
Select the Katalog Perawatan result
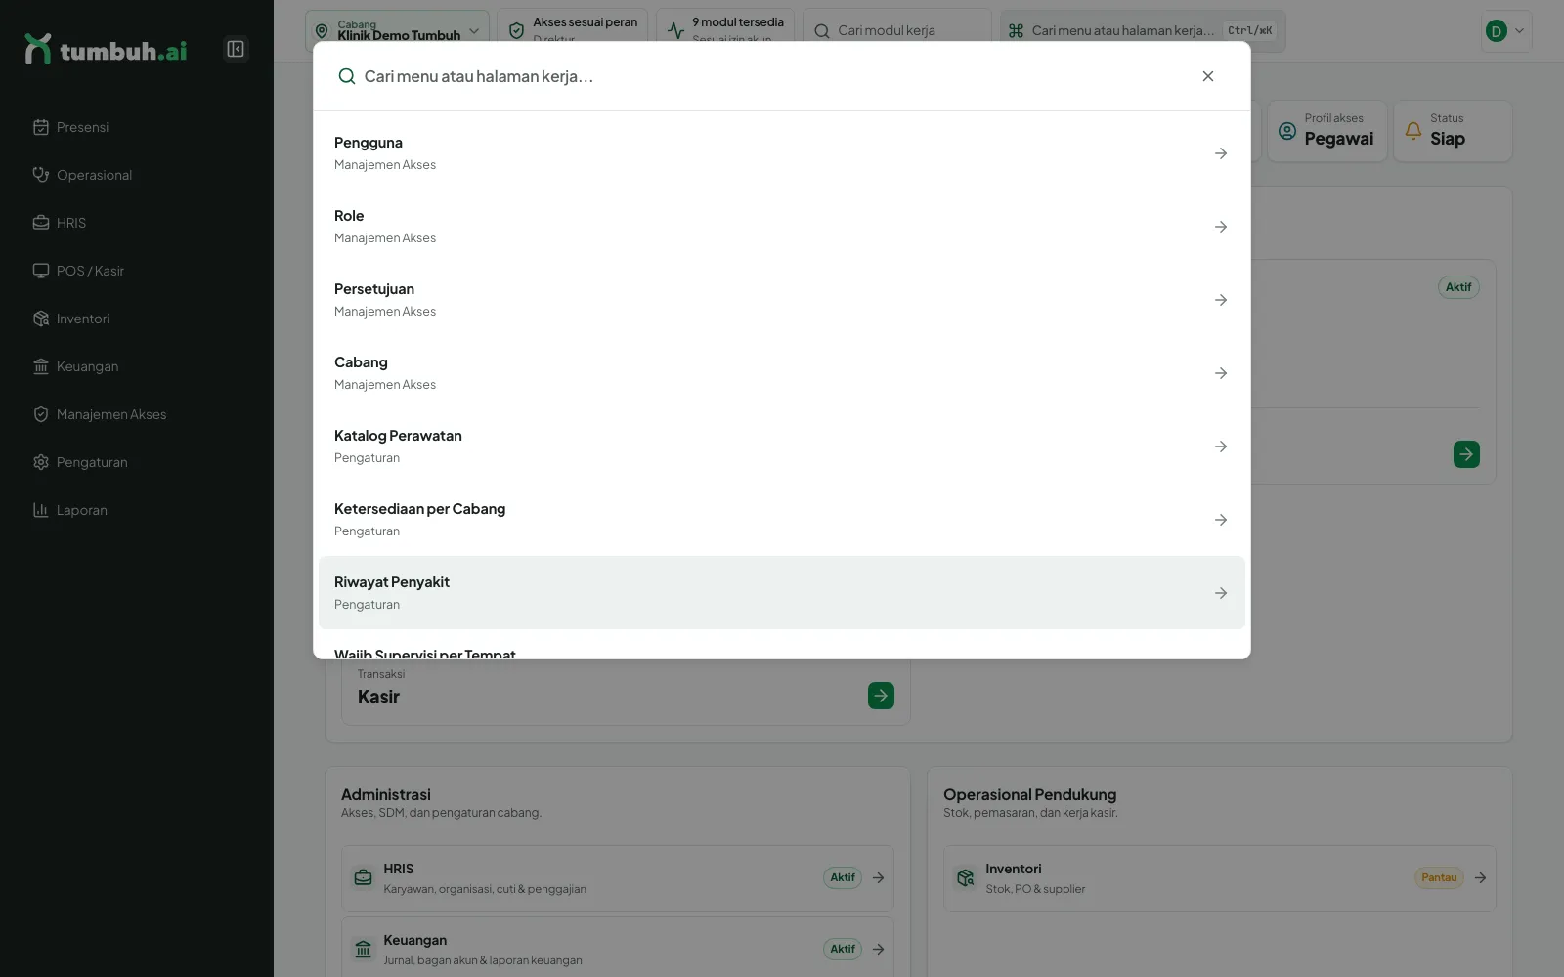(x=782, y=446)
